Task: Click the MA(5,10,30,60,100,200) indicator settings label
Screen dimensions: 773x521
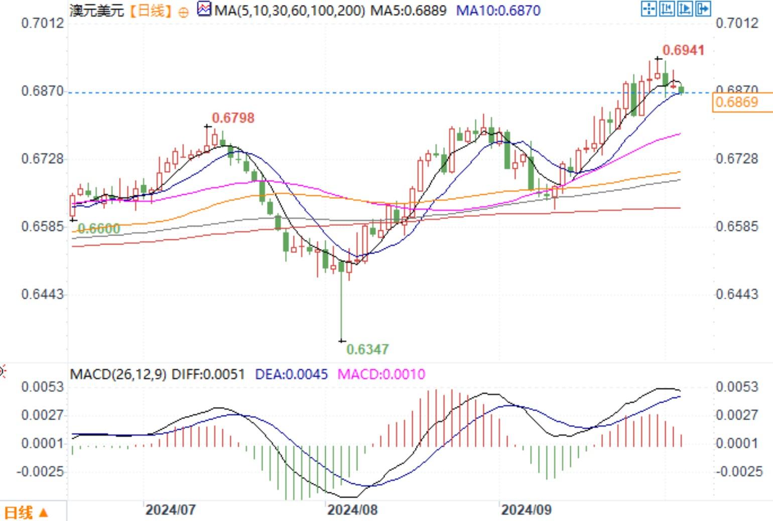Action: point(290,11)
